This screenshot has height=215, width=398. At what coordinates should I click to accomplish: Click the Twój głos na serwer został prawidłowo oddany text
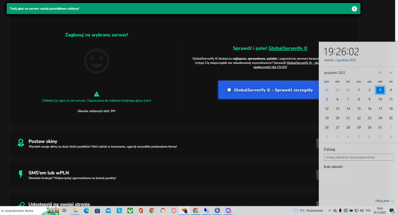(x=44, y=9)
